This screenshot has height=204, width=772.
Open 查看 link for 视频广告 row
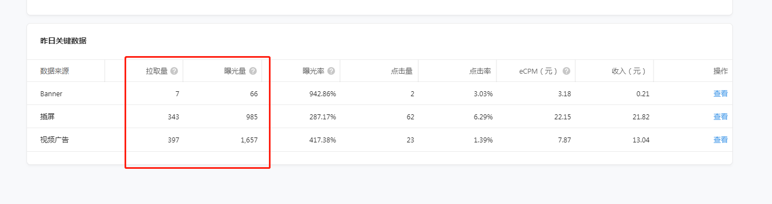pos(721,140)
